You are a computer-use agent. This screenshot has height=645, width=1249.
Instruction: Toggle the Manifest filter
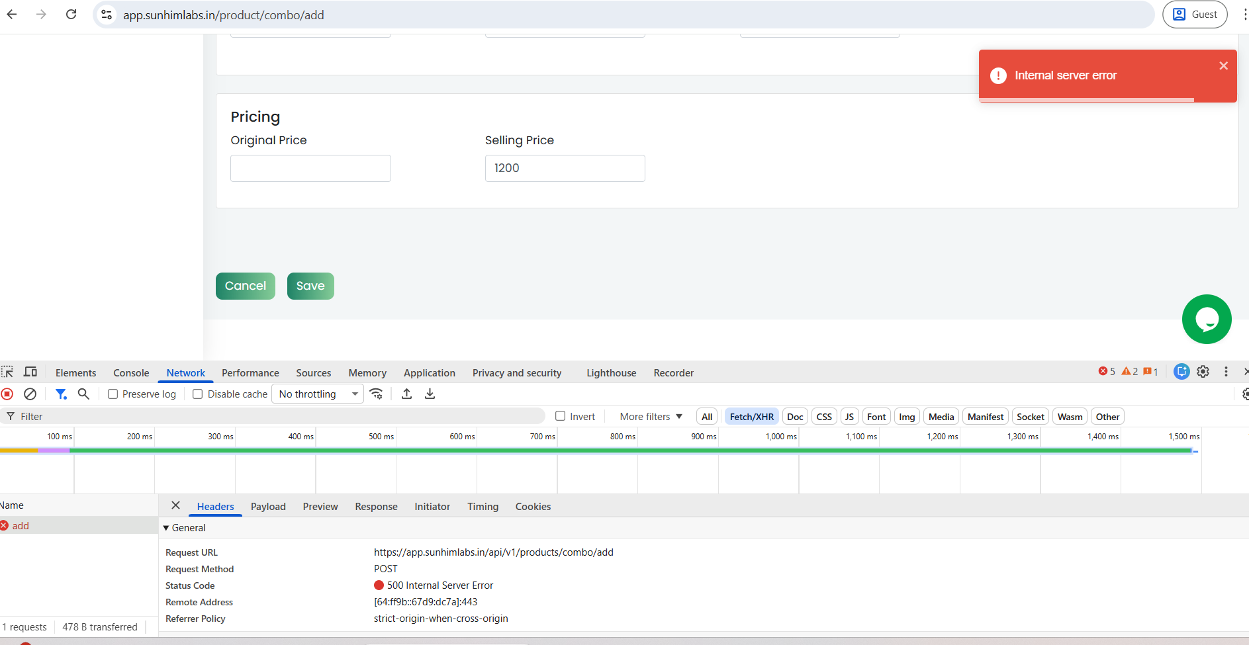(986, 417)
